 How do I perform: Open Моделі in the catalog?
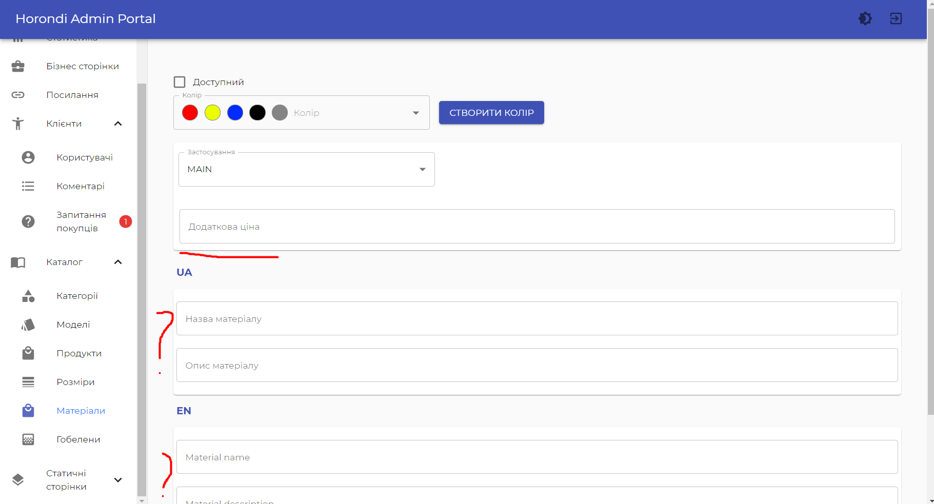[x=73, y=325]
